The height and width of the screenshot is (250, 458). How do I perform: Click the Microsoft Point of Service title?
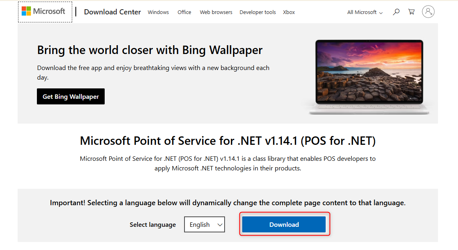227,141
